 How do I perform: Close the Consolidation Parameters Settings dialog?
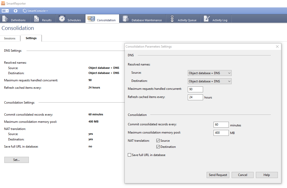click(x=277, y=47)
